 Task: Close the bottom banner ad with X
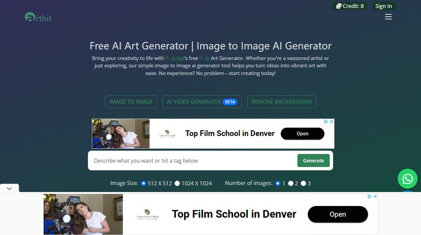pos(375,197)
